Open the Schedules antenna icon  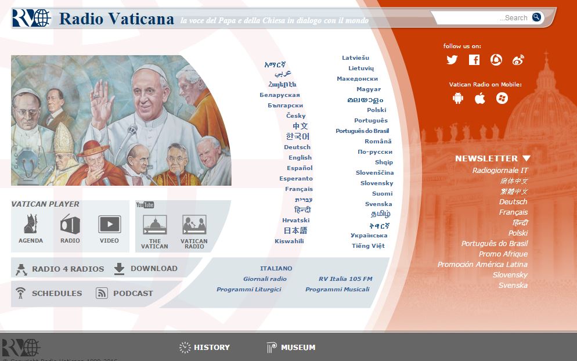click(x=21, y=293)
